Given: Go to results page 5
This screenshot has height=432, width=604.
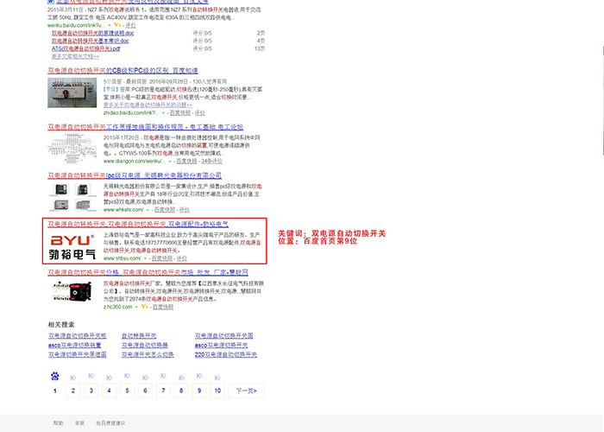Looking at the screenshot, I should pos(127,391).
